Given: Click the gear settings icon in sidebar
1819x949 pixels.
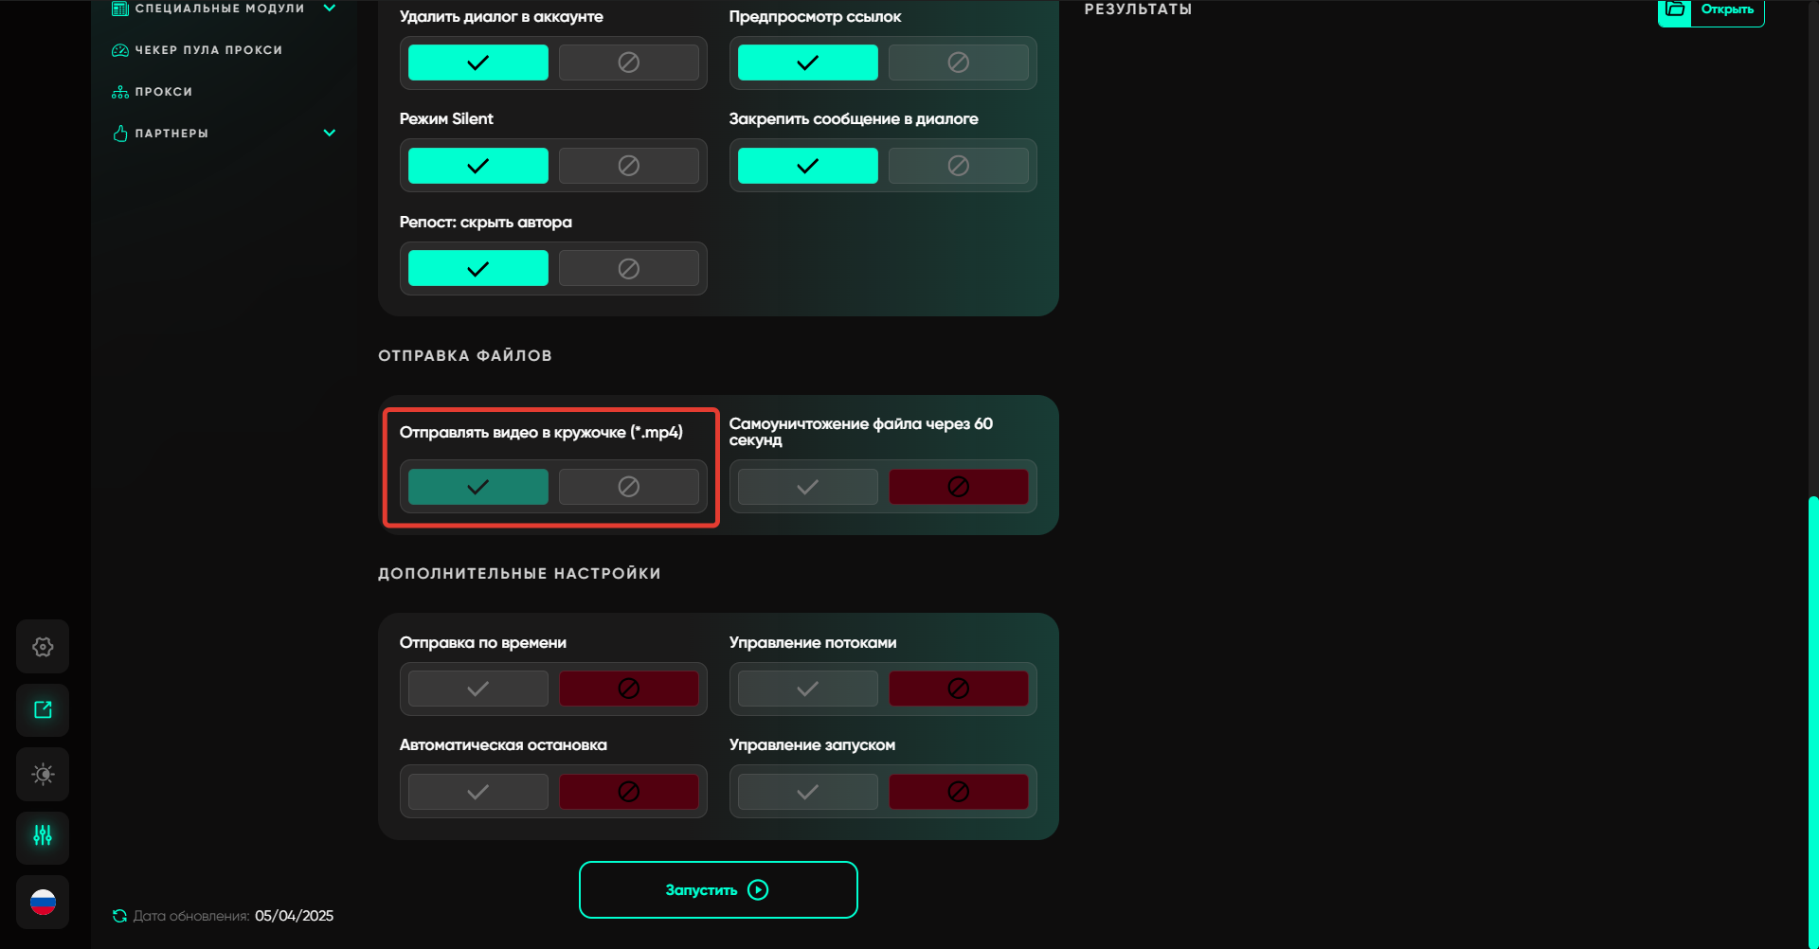Looking at the screenshot, I should (x=43, y=647).
